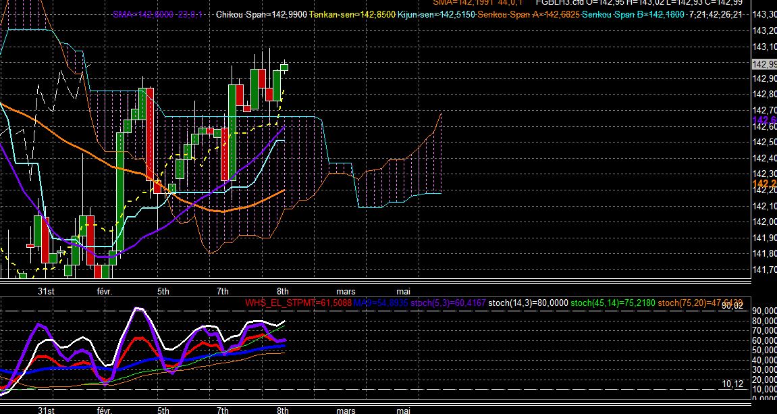The width and height of the screenshot is (777, 414).
Task: Click the 141,90 price axis label
Action: (765, 238)
